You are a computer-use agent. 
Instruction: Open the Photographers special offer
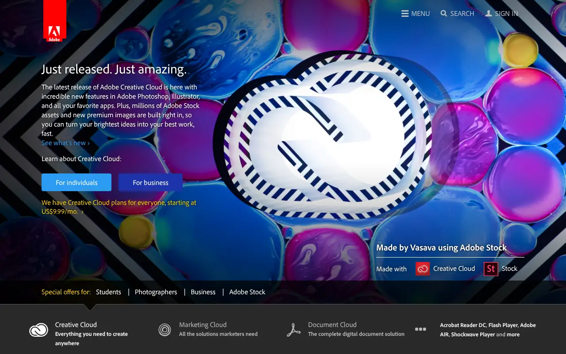tap(156, 292)
